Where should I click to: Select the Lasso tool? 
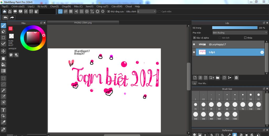click(3, 84)
